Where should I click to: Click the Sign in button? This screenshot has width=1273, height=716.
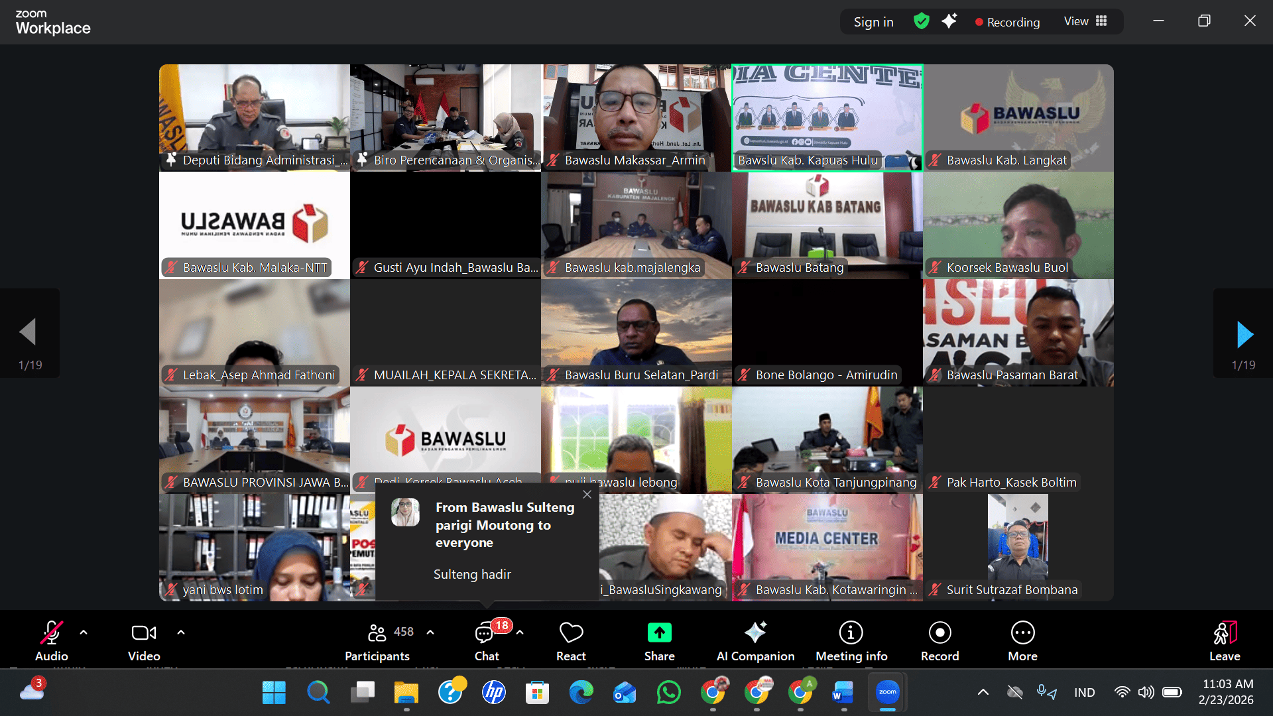coord(873,22)
